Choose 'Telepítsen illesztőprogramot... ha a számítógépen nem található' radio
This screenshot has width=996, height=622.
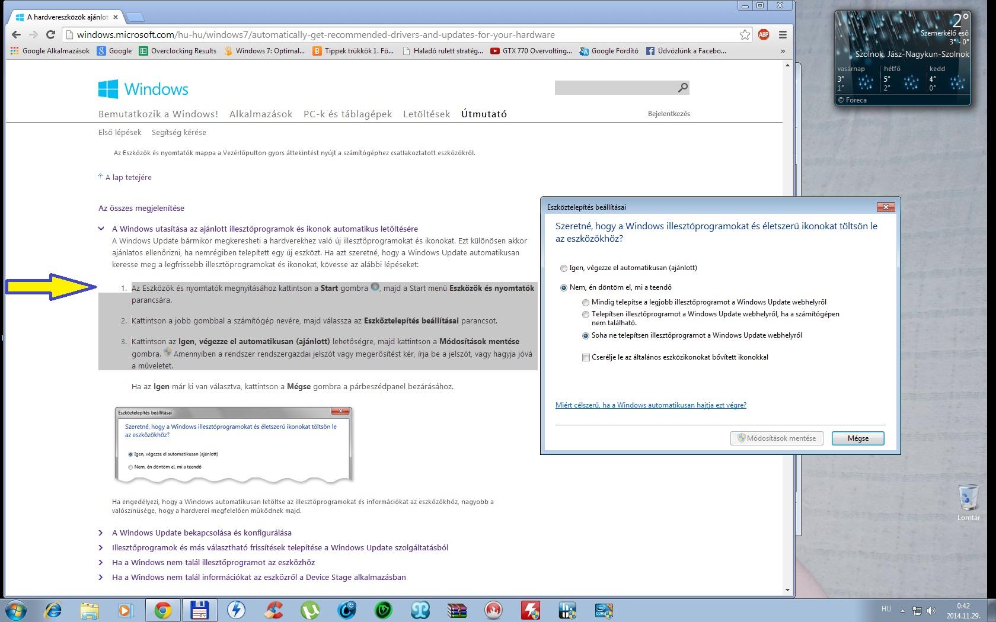pos(586,315)
